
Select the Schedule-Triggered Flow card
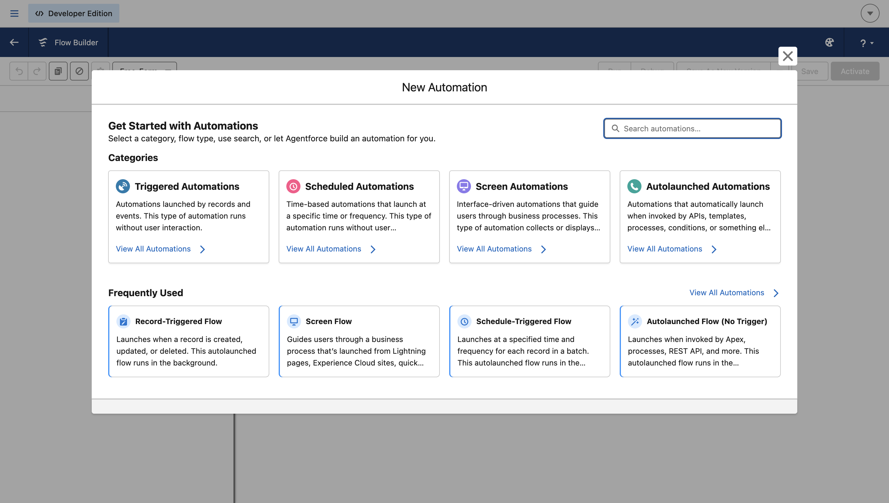pyautogui.click(x=529, y=341)
